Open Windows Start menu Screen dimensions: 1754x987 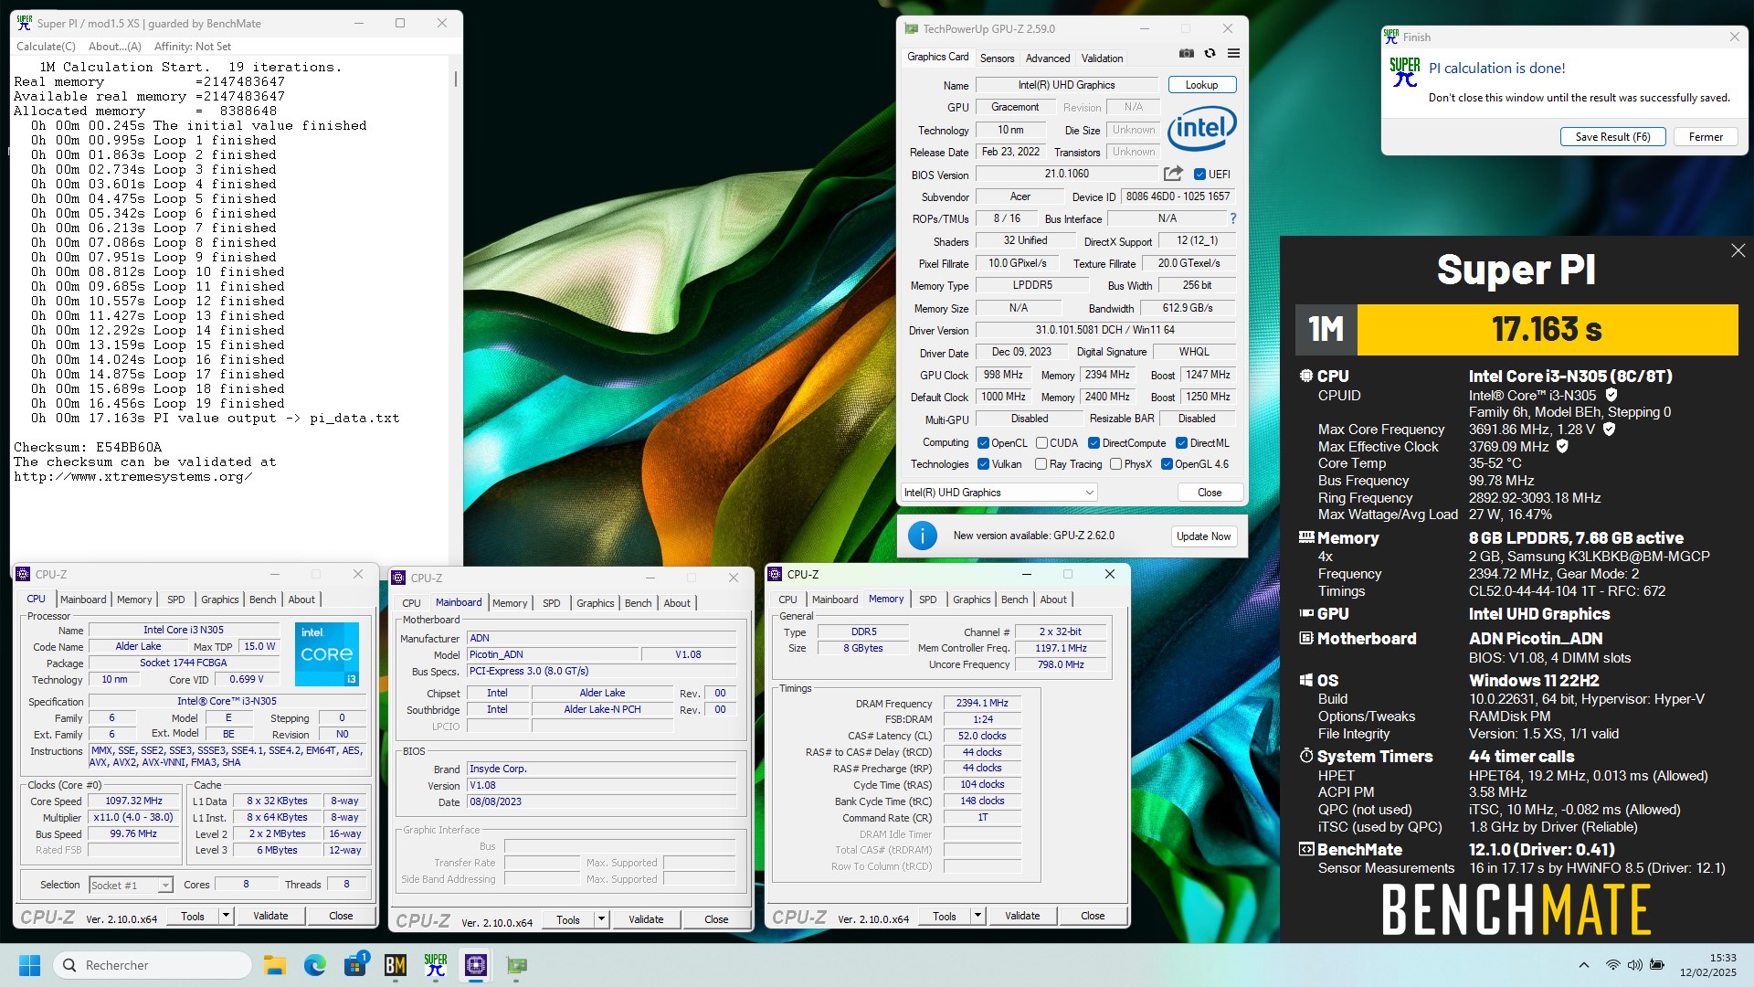[29, 965]
